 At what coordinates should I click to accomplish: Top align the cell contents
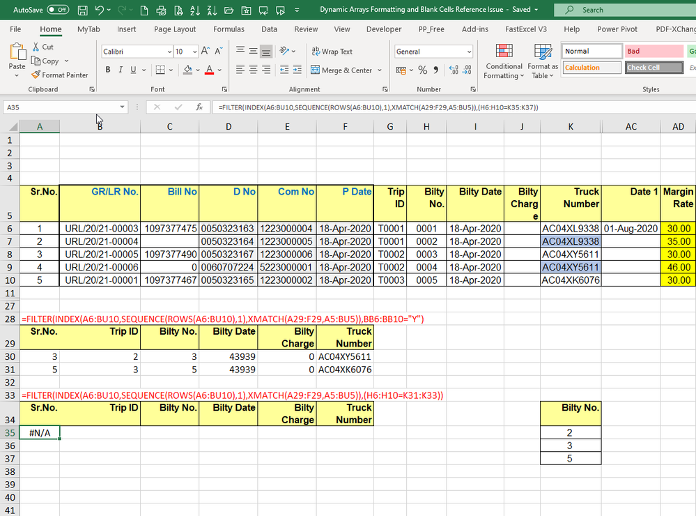tap(240, 51)
